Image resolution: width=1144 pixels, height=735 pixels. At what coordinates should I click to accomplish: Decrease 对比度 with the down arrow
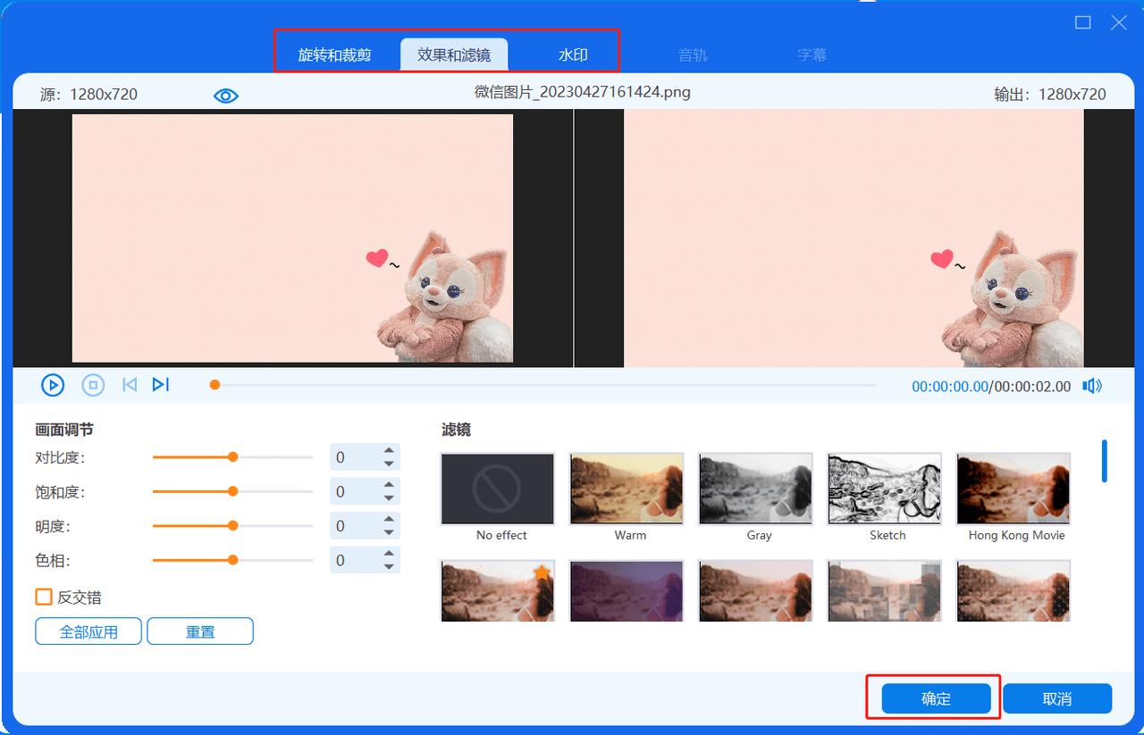(x=389, y=464)
